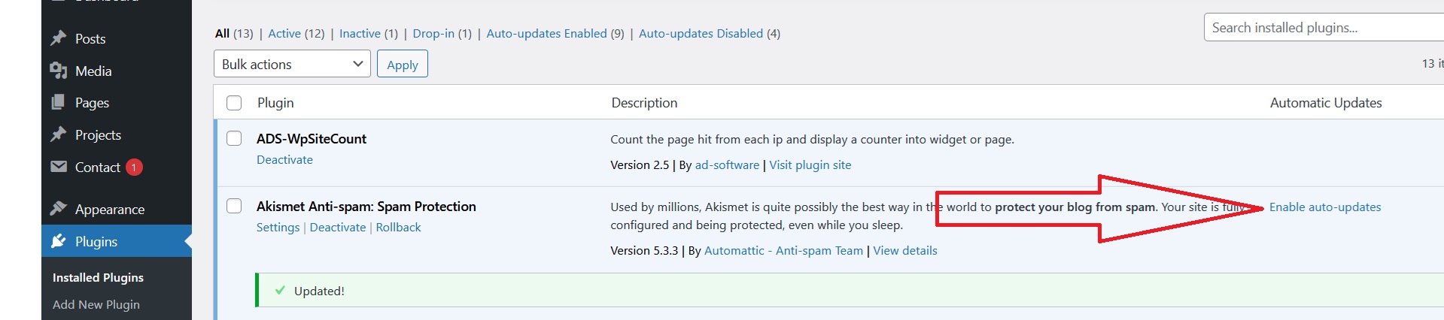This screenshot has width=1444, height=320.
Task: Check the Akismet Anti-spam plugin checkbox
Action: (x=234, y=206)
